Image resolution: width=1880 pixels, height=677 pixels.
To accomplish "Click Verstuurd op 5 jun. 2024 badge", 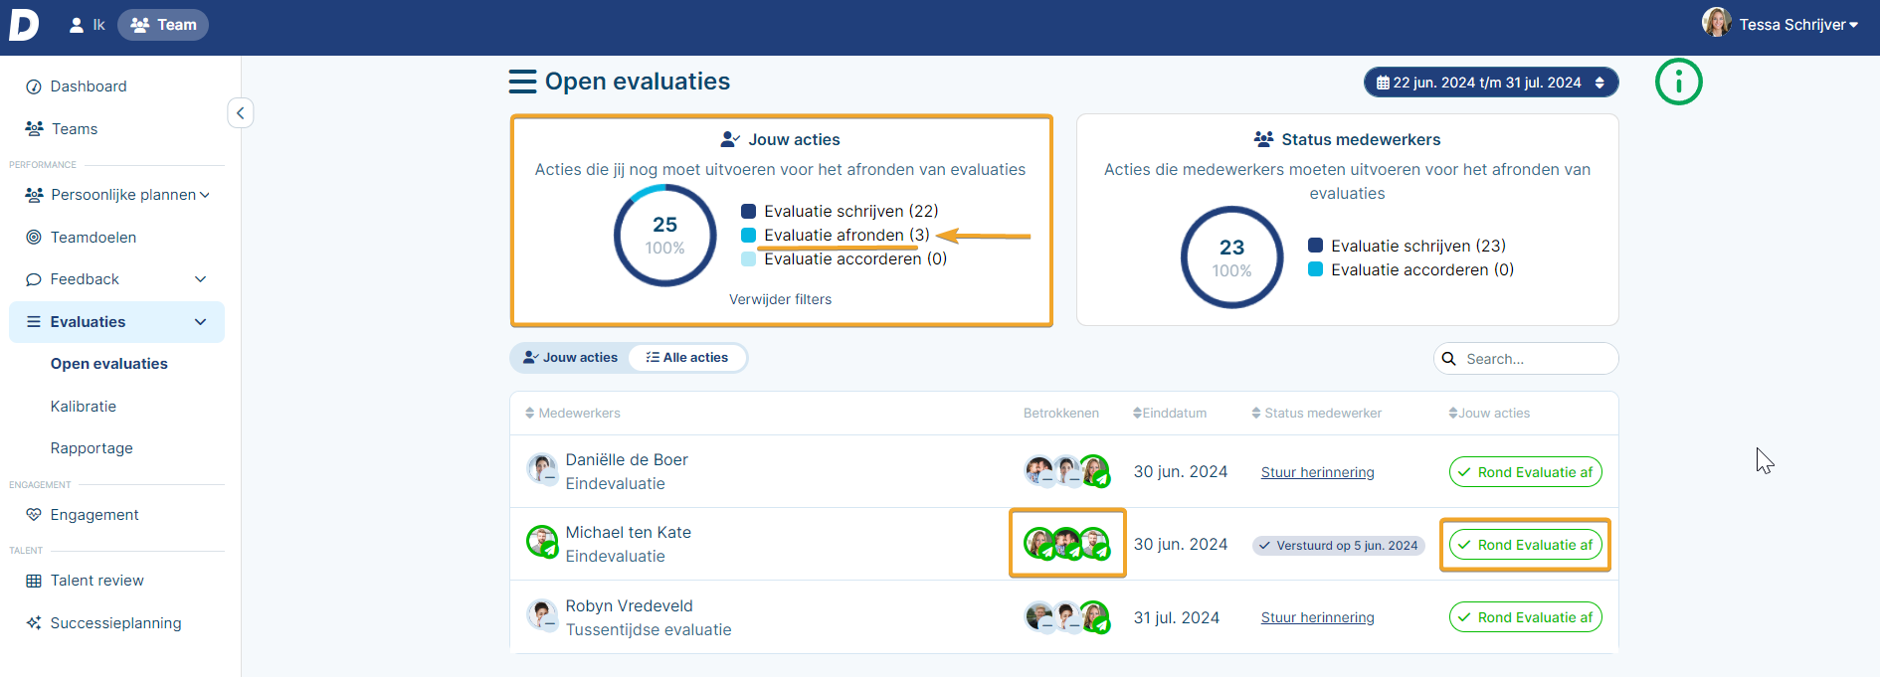I will pyautogui.click(x=1339, y=546).
